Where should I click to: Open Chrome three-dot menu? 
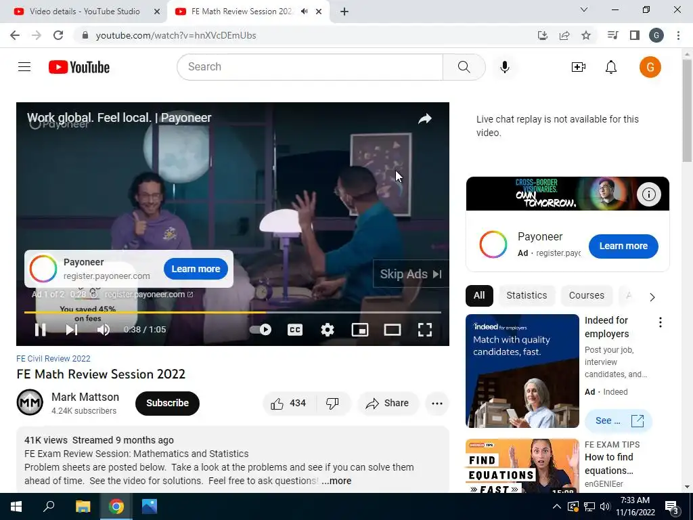click(x=678, y=35)
